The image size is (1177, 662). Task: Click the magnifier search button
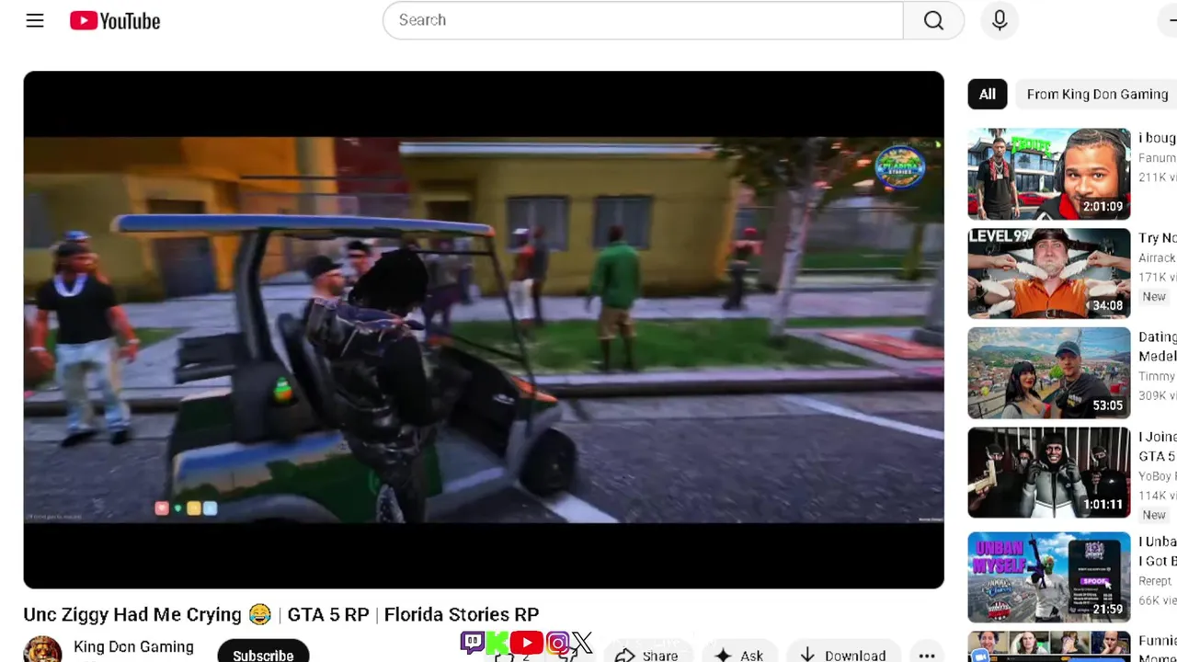(933, 20)
